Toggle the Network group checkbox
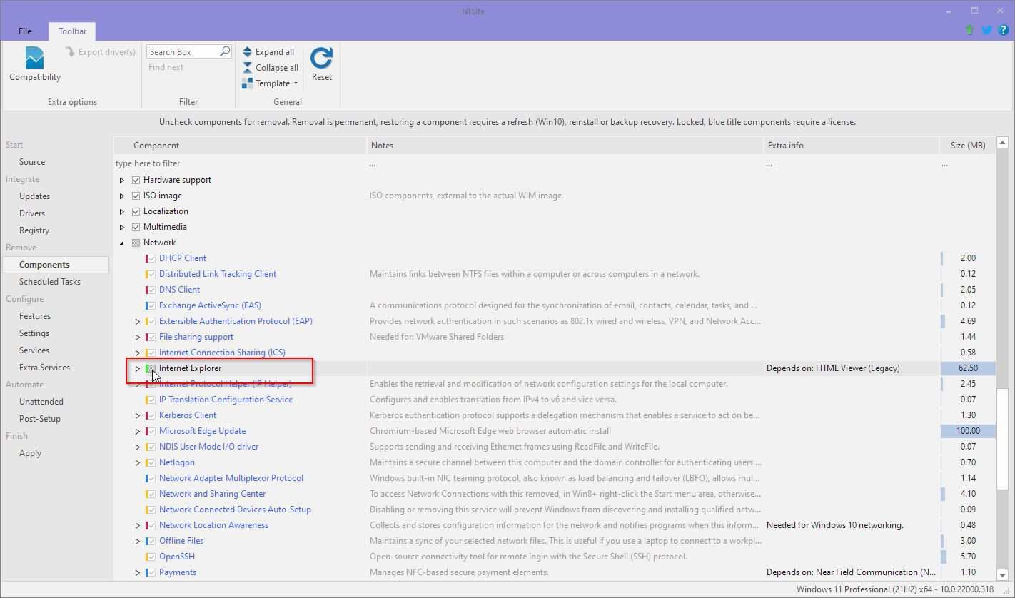Screen dimensions: 1015x598 (x=136, y=243)
